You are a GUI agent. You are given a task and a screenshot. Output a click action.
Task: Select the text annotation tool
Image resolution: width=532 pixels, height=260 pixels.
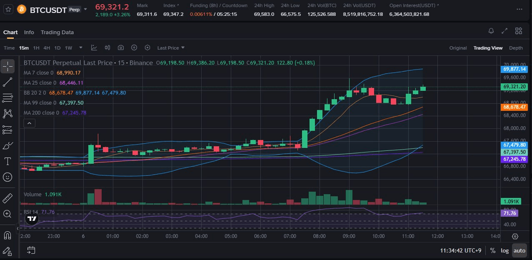[x=7, y=161]
